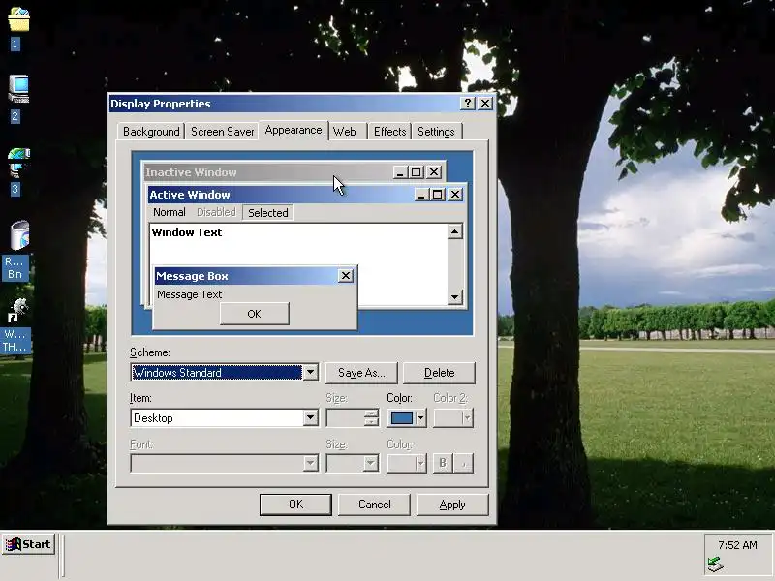This screenshot has height=581, width=775.
Task: Click the Active Window minimize icon in preview
Action: [421, 195]
